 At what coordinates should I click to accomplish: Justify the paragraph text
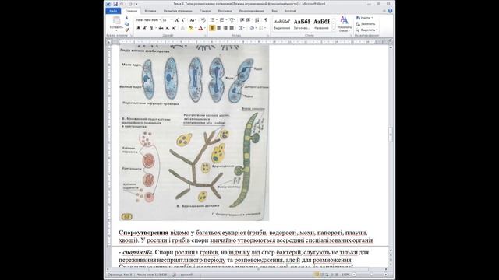coord(232,28)
